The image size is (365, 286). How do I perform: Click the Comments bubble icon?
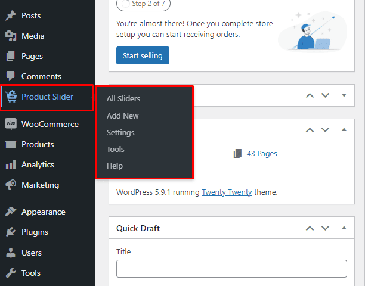coord(10,77)
